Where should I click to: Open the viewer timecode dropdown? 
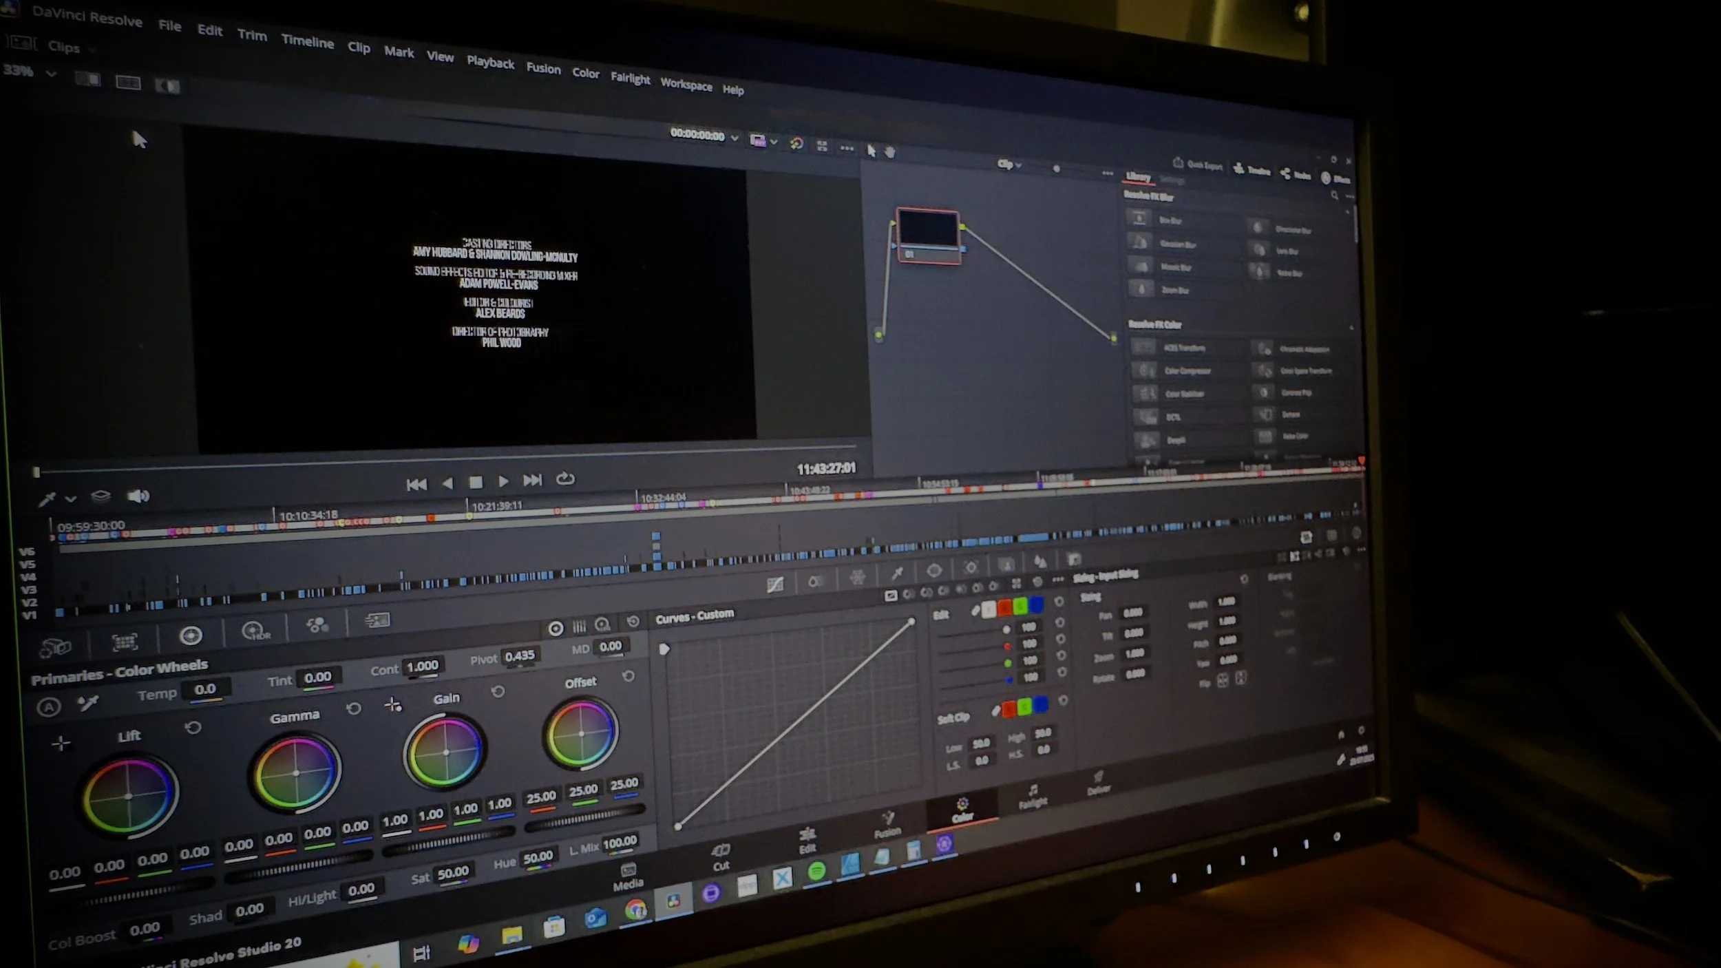pos(735,138)
